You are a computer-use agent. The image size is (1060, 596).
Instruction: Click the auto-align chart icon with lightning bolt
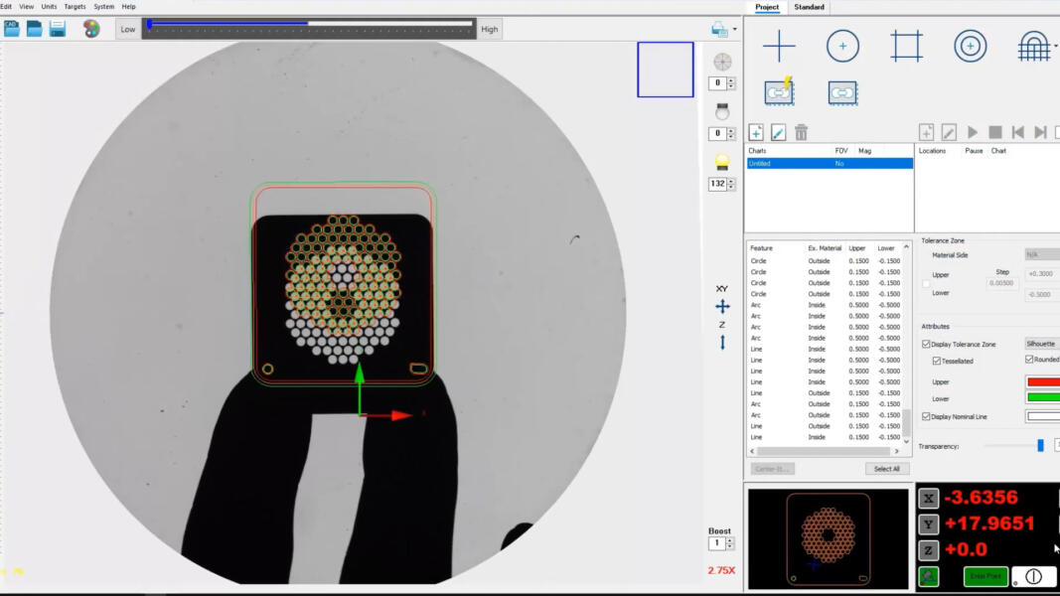(779, 92)
